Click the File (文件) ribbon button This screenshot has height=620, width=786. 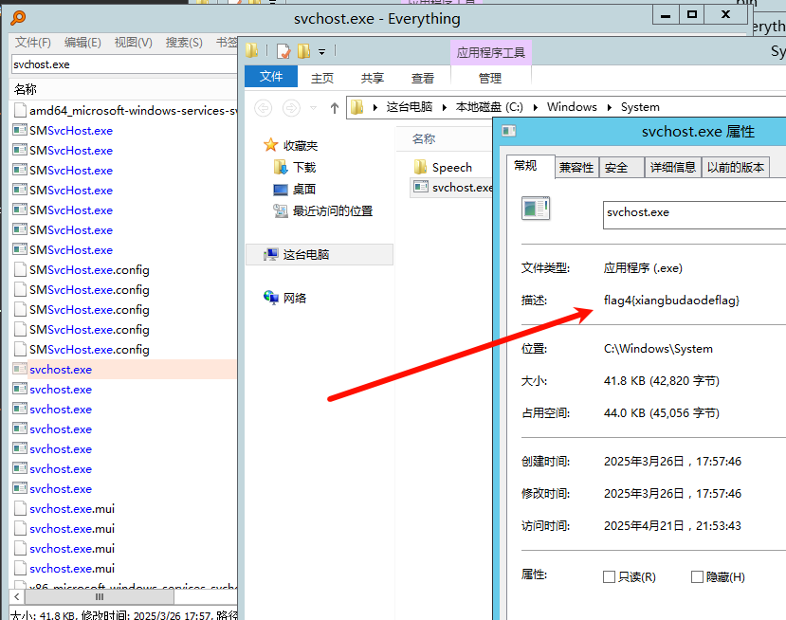(x=271, y=78)
